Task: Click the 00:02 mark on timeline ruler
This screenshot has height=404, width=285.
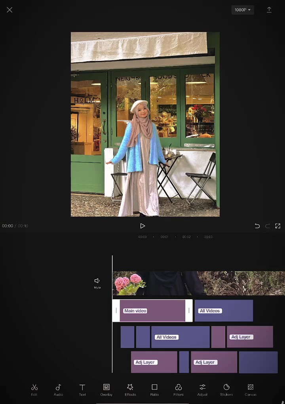Action: click(x=186, y=237)
